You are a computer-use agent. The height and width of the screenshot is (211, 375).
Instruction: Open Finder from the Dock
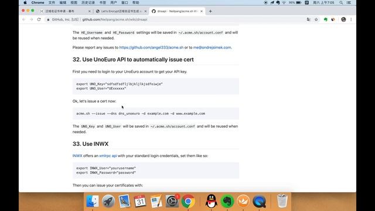pos(93,201)
